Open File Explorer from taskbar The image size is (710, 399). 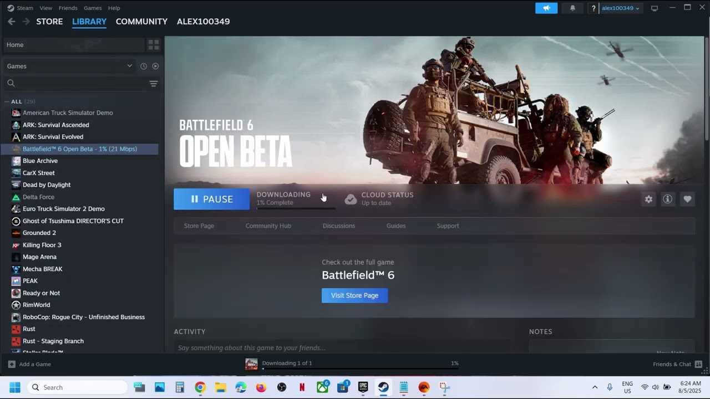click(x=221, y=387)
